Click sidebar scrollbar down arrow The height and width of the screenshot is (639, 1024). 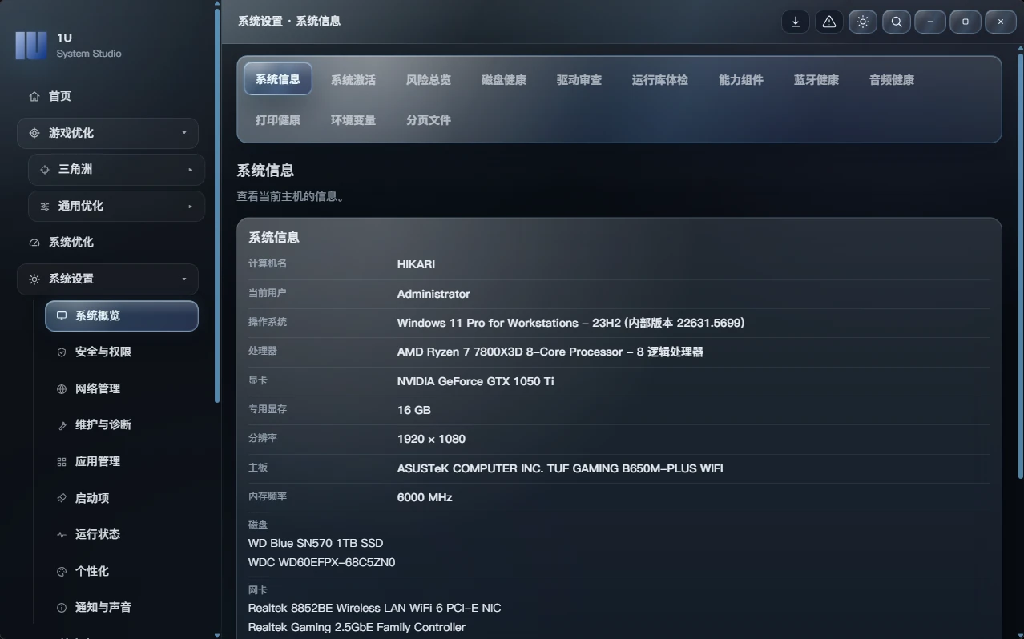click(217, 635)
